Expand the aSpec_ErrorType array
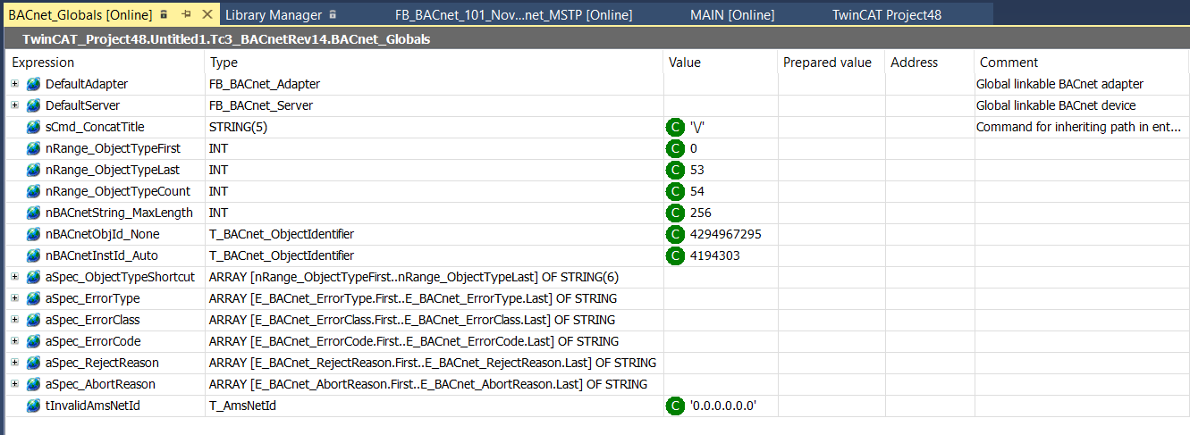Image resolution: width=1190 pixels, height=435 pixels. tap(14, 298)
